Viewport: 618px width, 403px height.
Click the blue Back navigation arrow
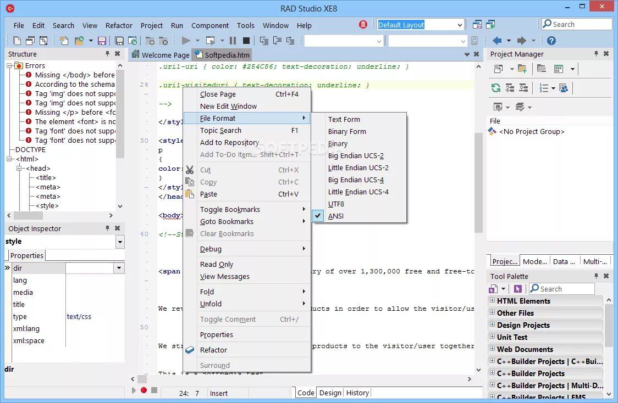(497, 41)
